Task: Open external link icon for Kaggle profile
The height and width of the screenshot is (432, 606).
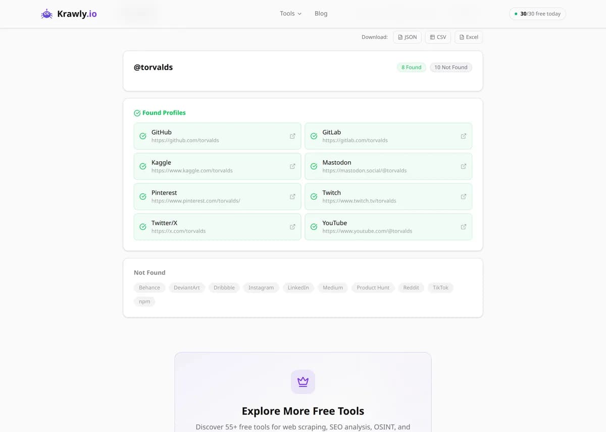Action: 292,166
